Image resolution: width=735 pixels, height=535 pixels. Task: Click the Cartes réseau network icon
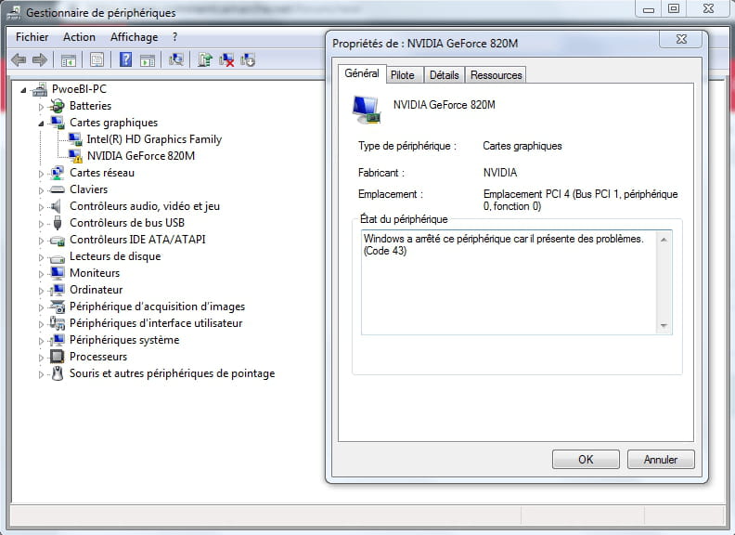pos(58,173)
